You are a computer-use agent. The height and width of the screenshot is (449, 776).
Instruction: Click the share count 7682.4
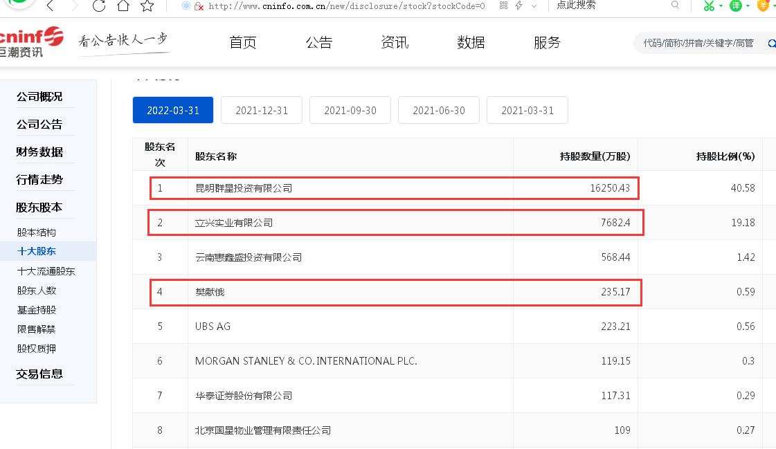coord(615,223)
